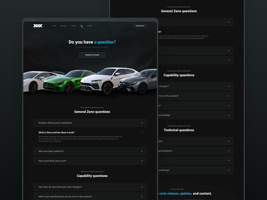In back window, click plus on 'are?' Technical row

229,141
